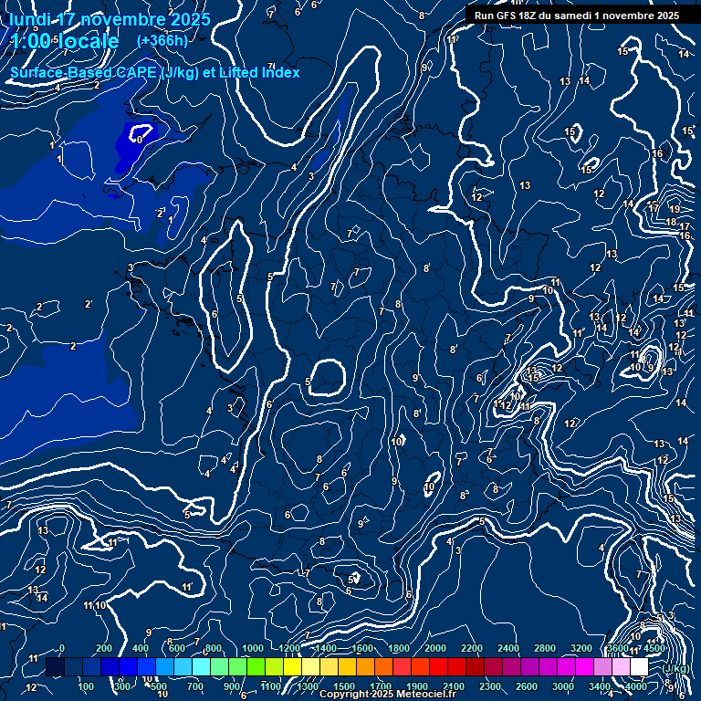The width and height of the screenshot is (701, 701).
Task: Click the lifted index contour label '18'
Action: coord(671,222)
